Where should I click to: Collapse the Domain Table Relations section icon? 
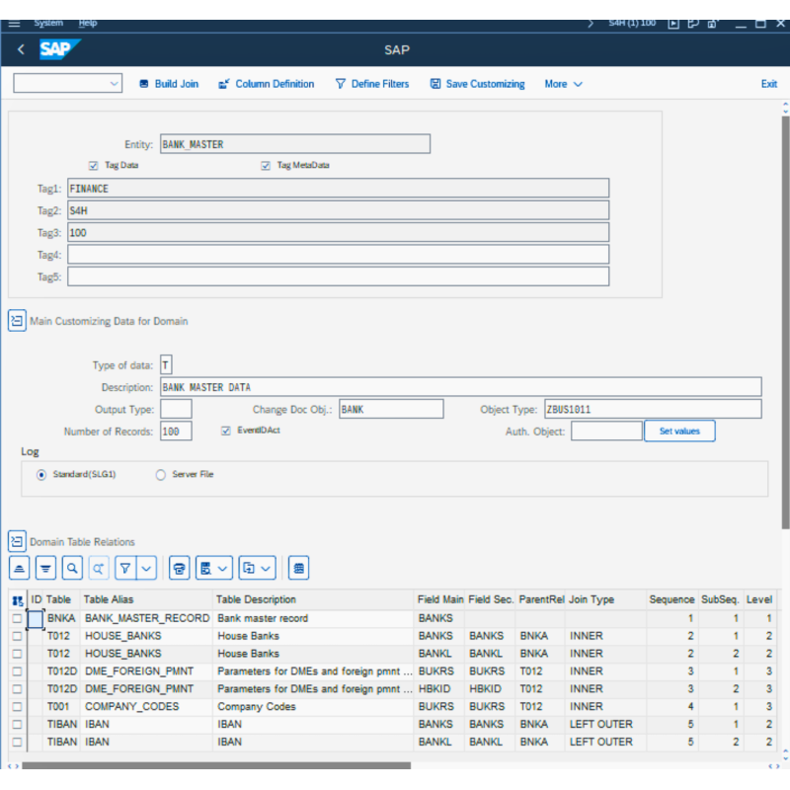point(17,541)
